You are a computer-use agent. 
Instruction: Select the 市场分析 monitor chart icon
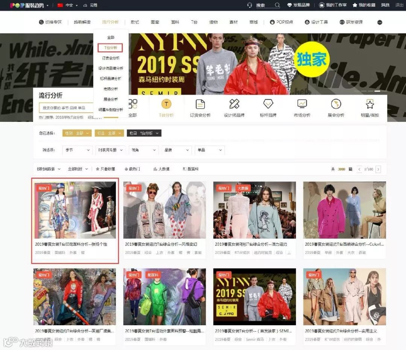click(x=302, y=104)
